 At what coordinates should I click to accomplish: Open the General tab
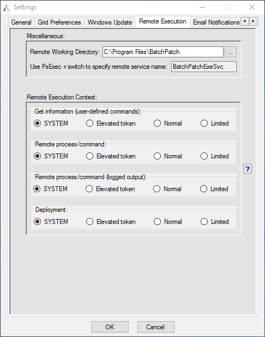(21, 22)
